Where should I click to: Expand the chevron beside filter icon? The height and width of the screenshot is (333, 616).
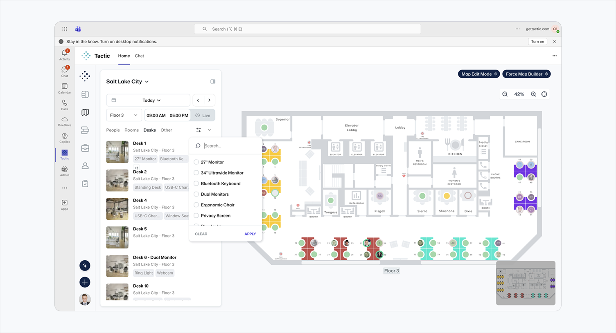[x=210, y=130]
